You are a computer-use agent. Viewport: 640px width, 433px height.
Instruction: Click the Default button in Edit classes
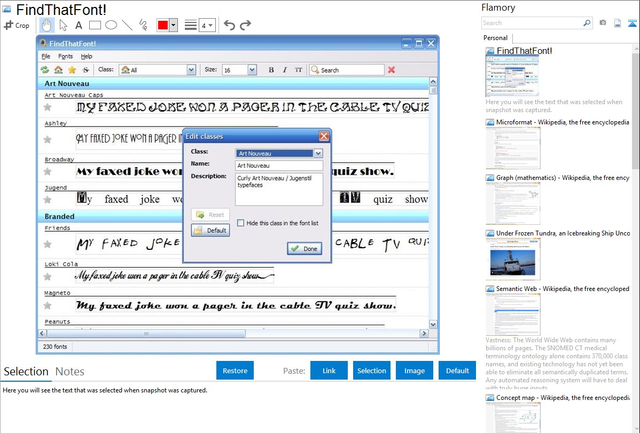(x=210, y=230)
